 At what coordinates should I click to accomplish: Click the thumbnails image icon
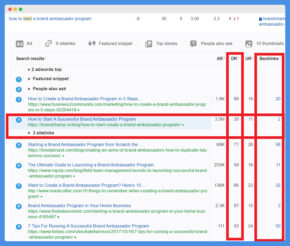point(249,44)
